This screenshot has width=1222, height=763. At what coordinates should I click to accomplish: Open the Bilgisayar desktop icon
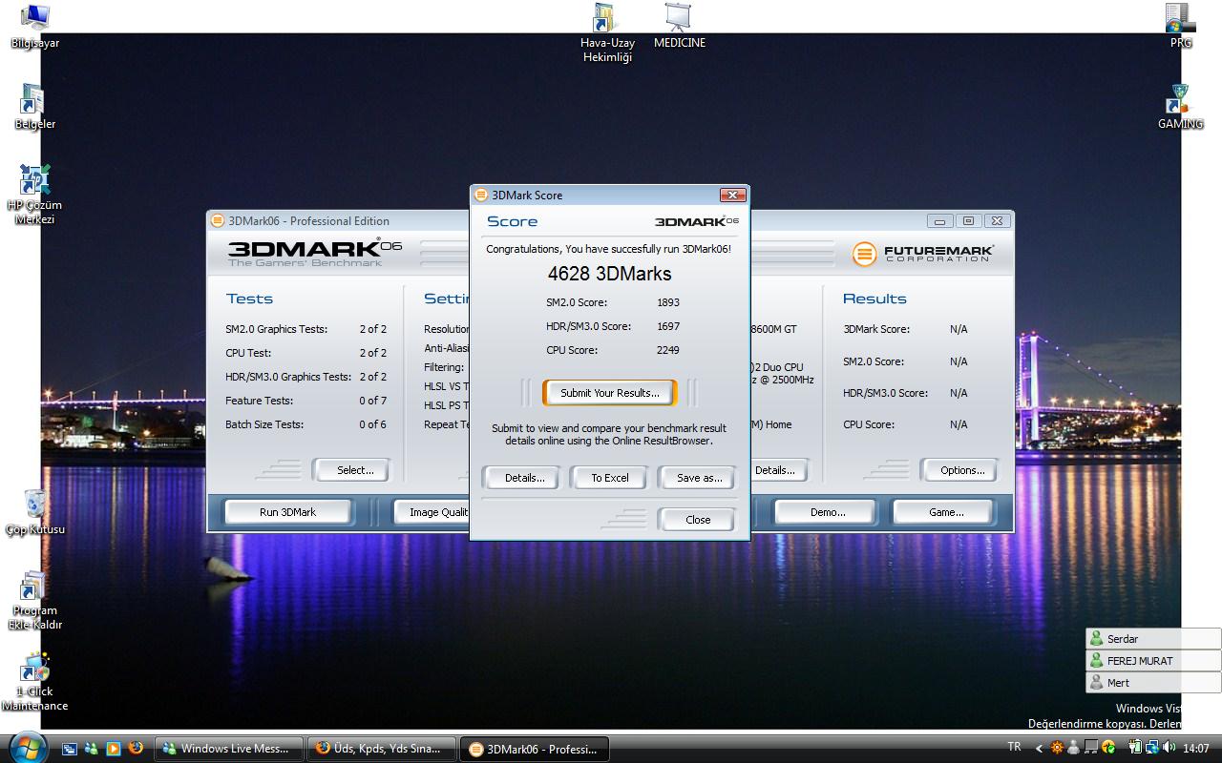tap(35, 26)
